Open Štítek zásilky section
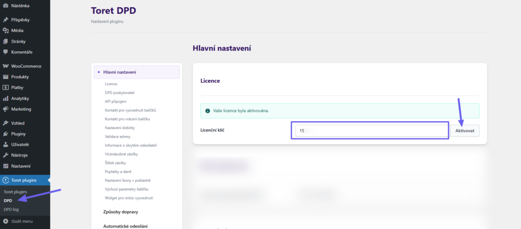The image size is (521, 229). (x=115, y=162)
